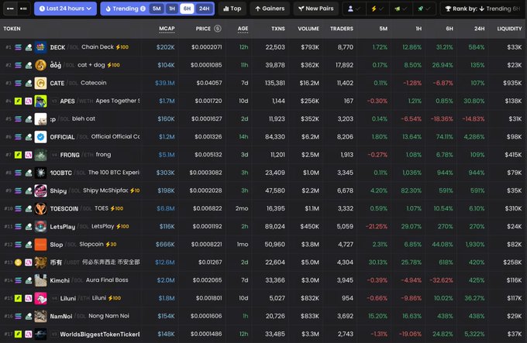Show the Gainers list
527x343 pixels.
tap(270, 9)
